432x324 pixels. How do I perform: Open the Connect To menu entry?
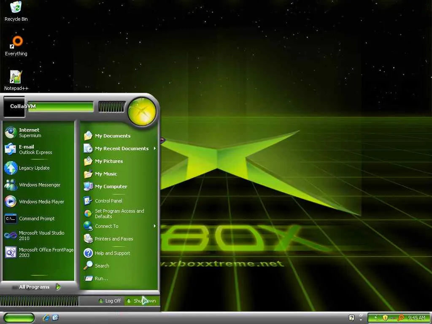point(120,226)
